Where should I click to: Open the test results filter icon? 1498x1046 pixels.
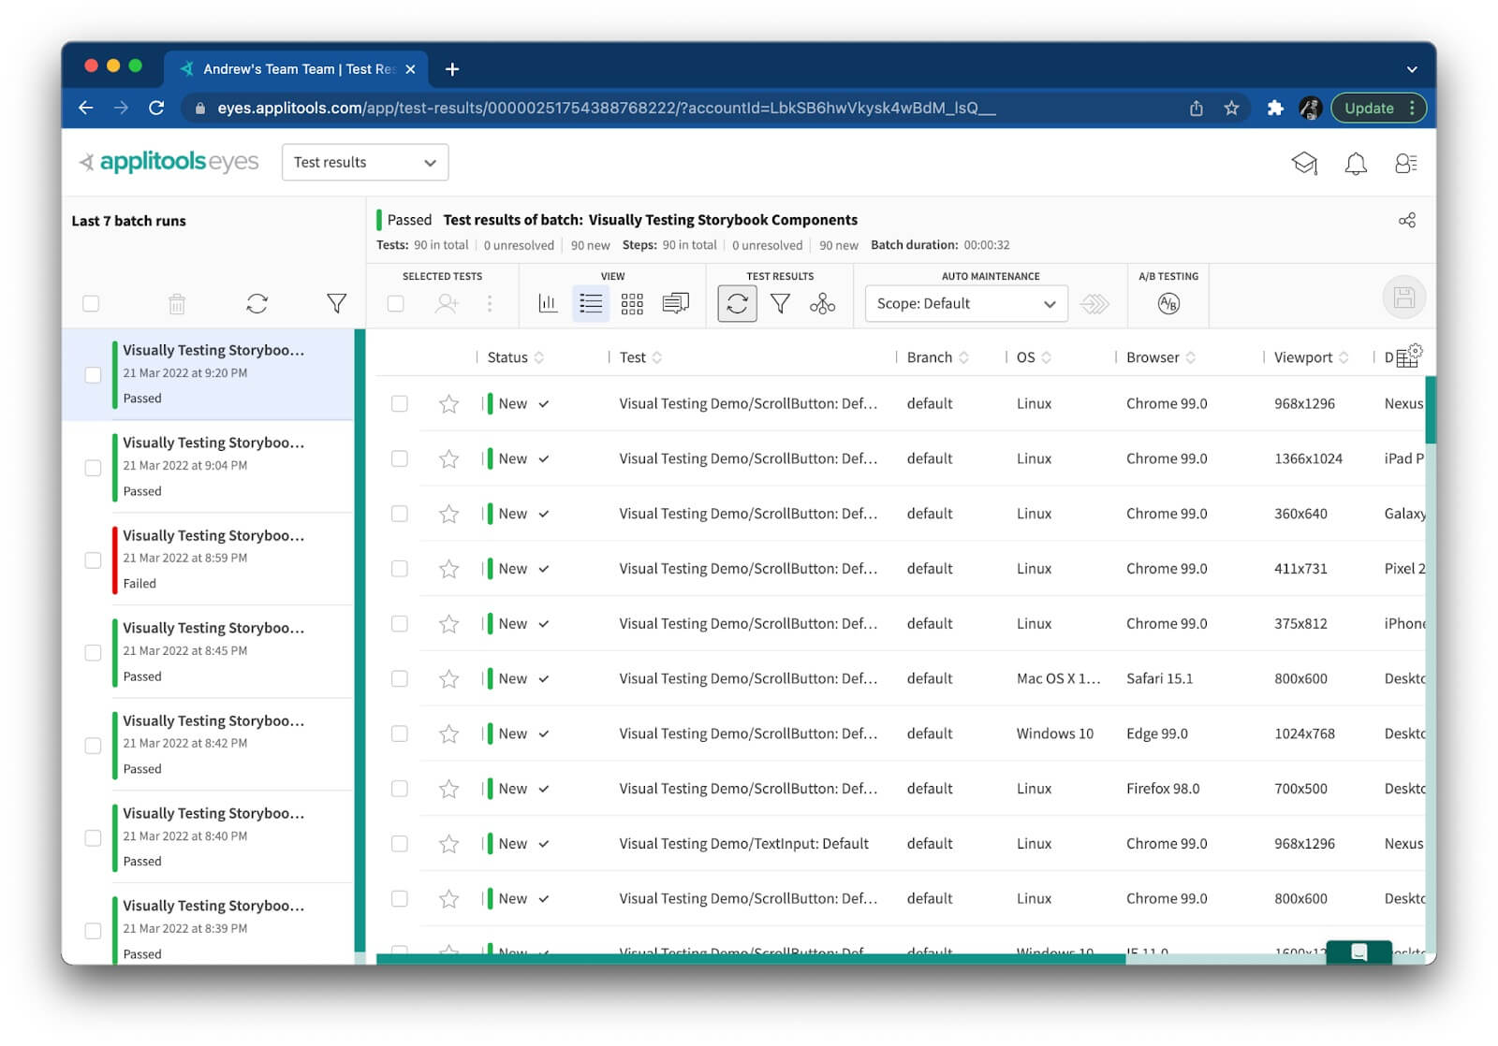(x=780, y=304)
